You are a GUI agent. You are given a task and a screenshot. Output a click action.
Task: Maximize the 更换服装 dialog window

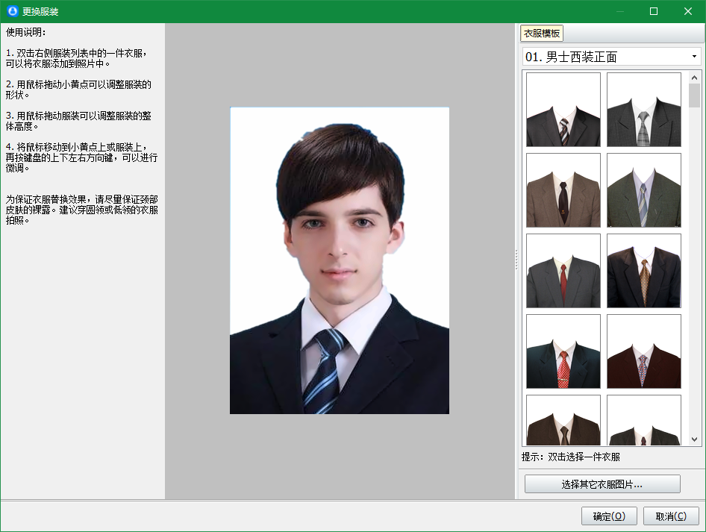pos(655,11)
